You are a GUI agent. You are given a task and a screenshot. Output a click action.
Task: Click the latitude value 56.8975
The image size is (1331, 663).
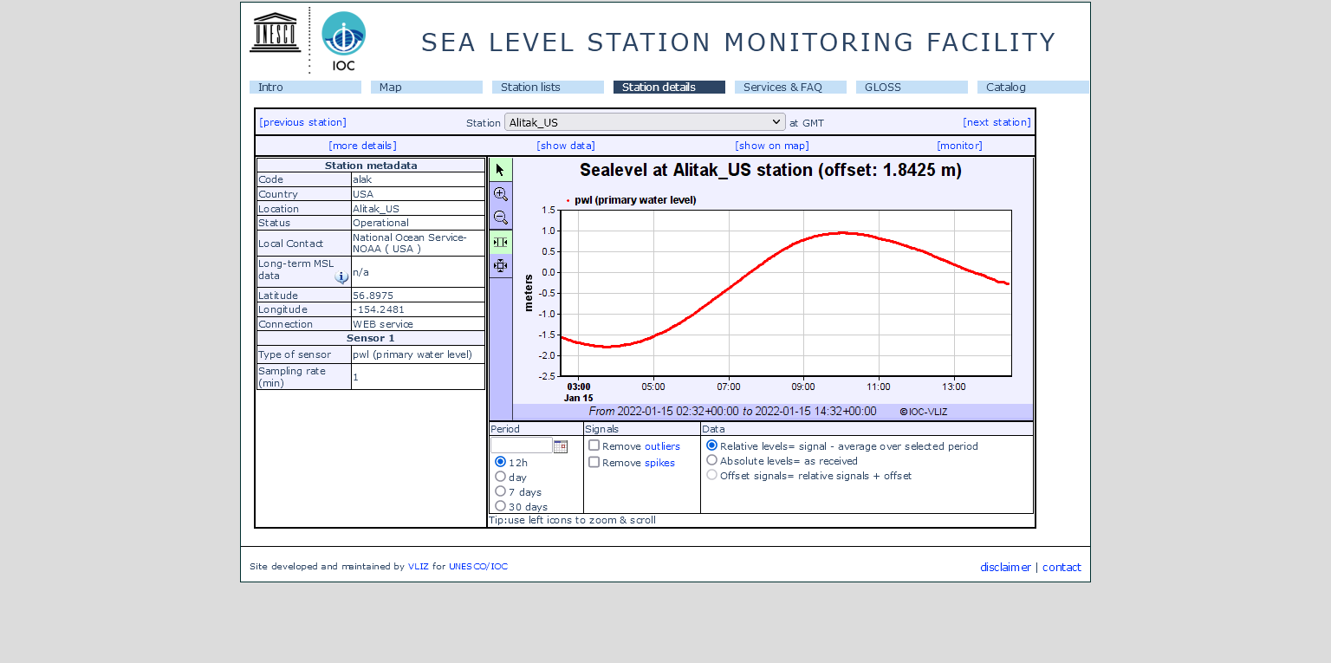pos(373,296)
